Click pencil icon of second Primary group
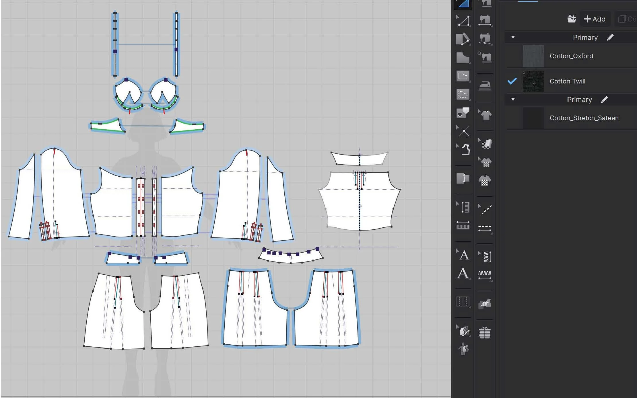Image resolution: width=637 pixels, height=398 pixels. (x=605, y=99)
